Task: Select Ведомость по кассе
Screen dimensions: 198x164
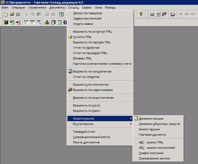Action: pos(86,106)
